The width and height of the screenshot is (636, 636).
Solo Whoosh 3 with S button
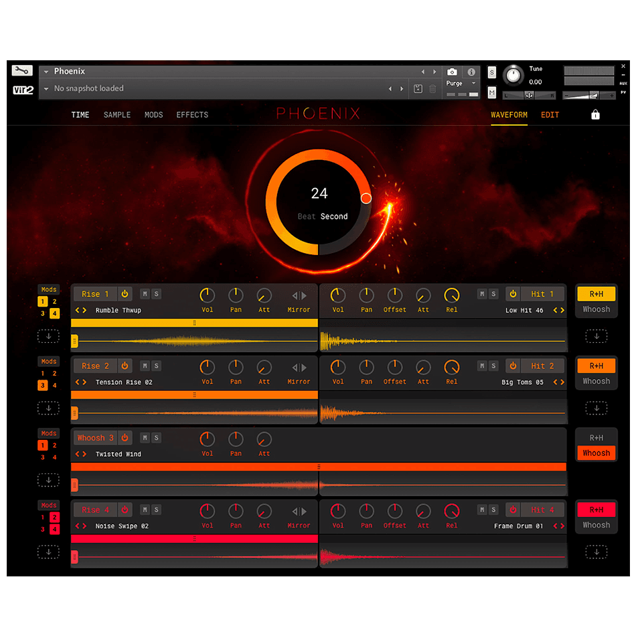point(157,438)
